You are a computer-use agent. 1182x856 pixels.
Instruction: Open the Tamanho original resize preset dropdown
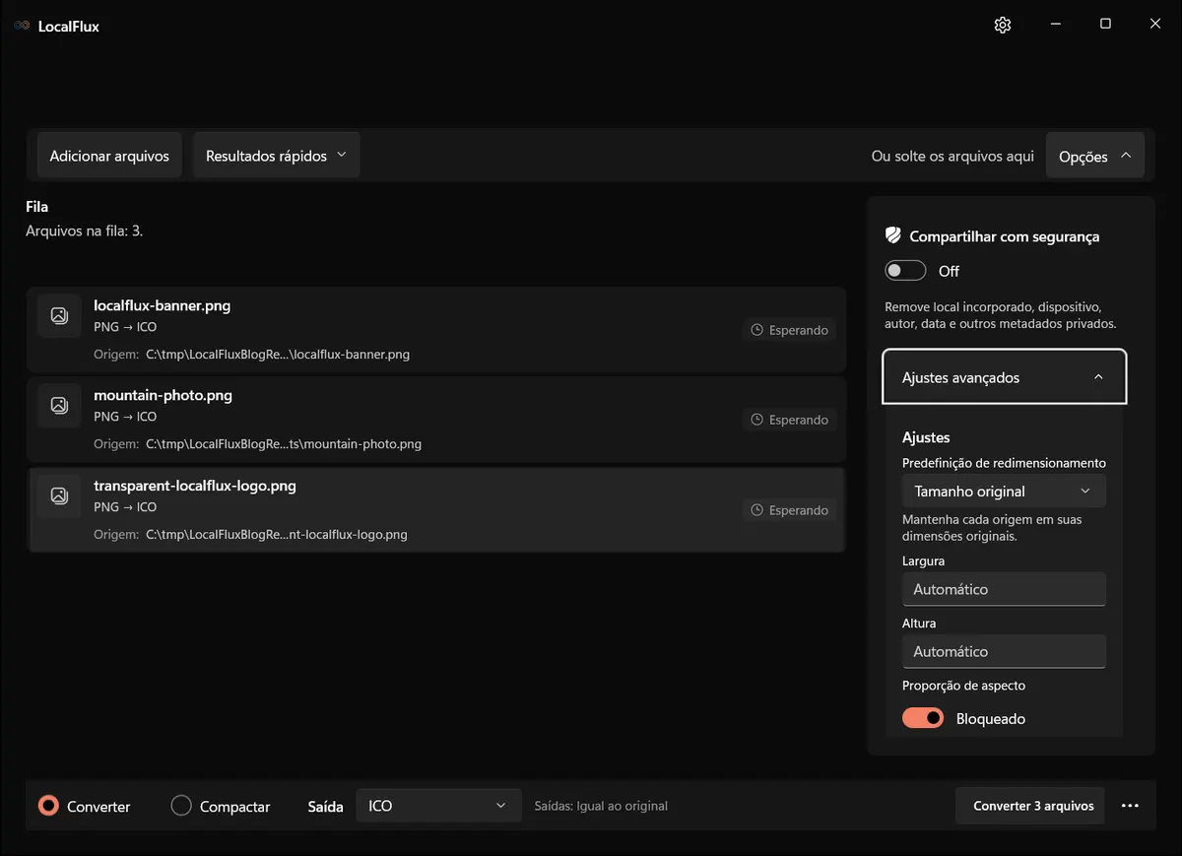[x=1004, y=491]
